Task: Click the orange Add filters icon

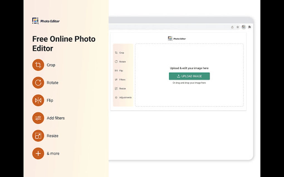Action: point(38,118)
